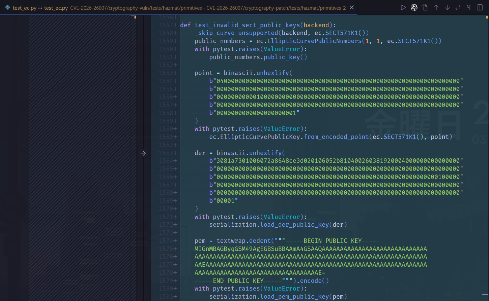Viewport: 489px width, 301px height.
Task: Open Copilot chat via the ChatGPT logo icon
Action: point(414,7)
